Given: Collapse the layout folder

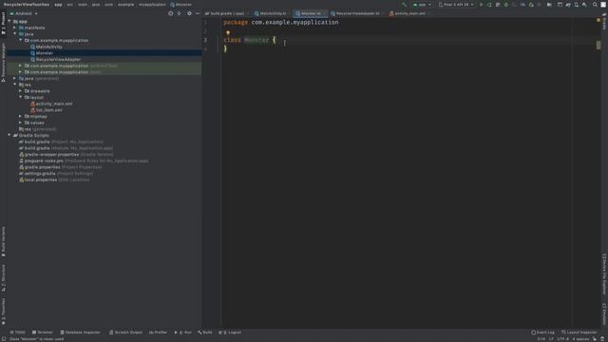Looking at the screenshot, I should (x=21, y=97).
